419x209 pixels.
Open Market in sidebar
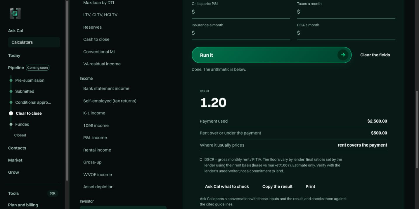point(15,160)
